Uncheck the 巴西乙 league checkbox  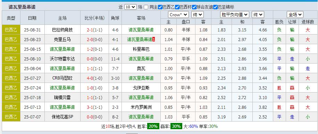click(x=160, y=7)
